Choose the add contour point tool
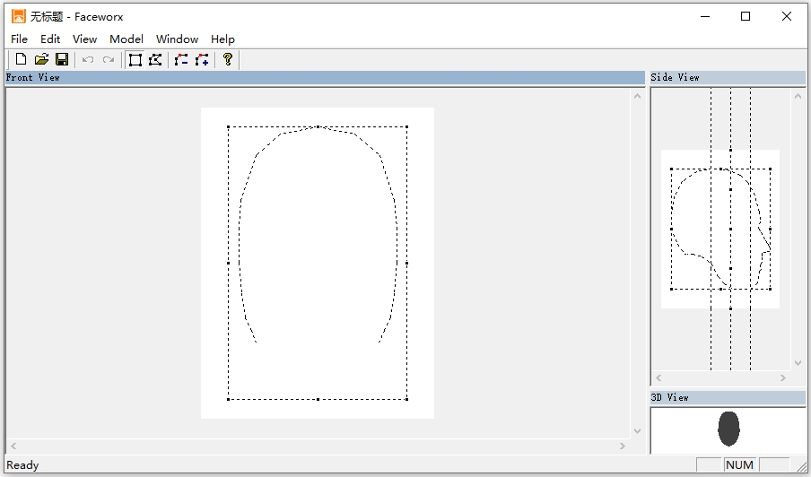This screenshot has height=477, width=811. [202, 60]
